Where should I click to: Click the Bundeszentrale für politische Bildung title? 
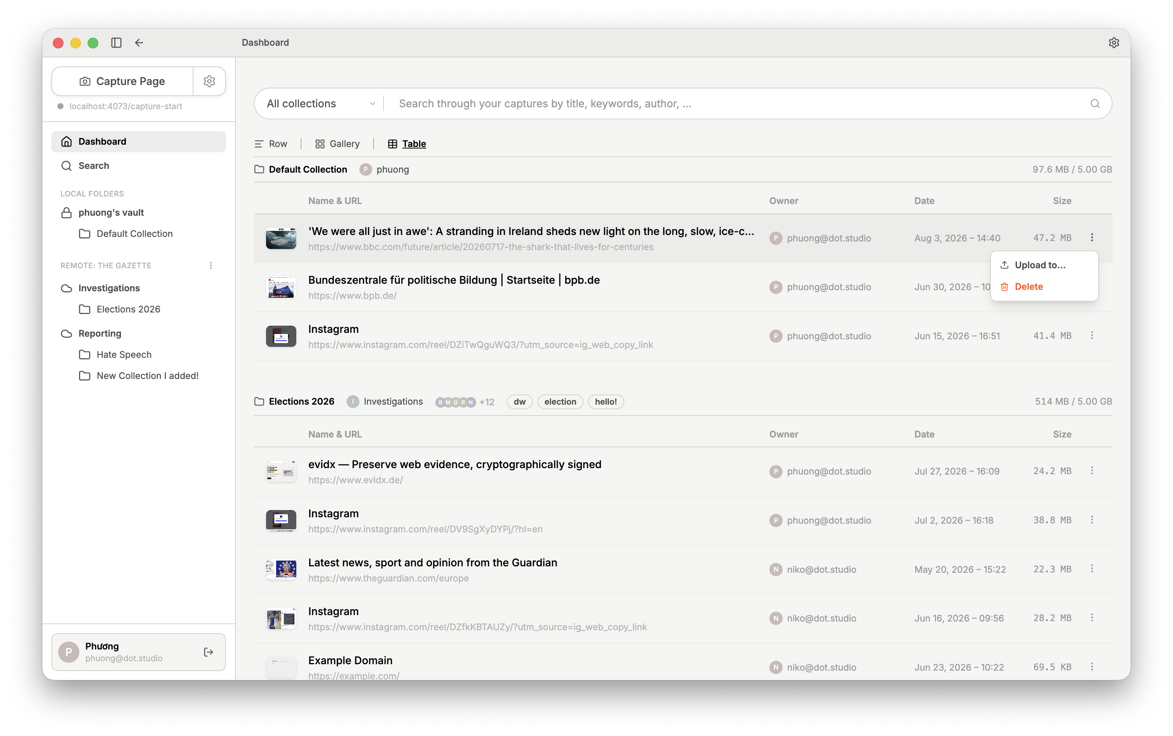(x=454, y=280)
